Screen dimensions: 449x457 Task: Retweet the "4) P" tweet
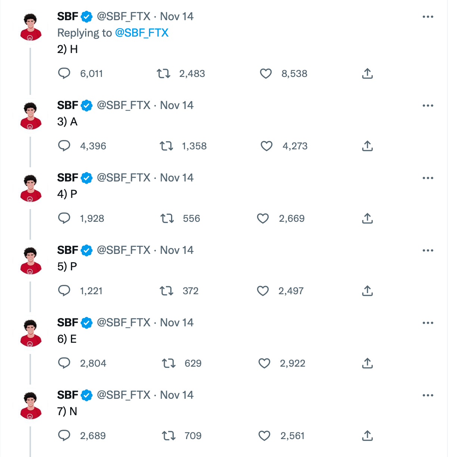pos(167,218)
